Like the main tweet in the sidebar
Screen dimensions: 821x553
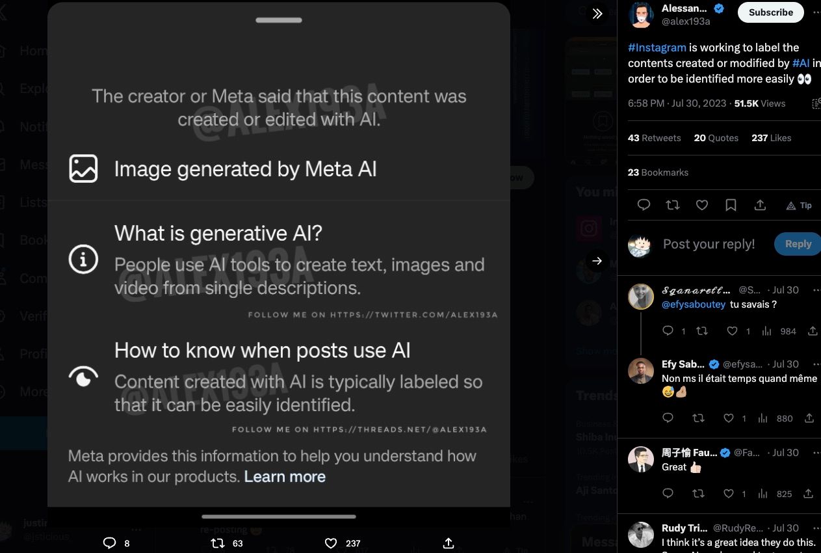(702, 205)
